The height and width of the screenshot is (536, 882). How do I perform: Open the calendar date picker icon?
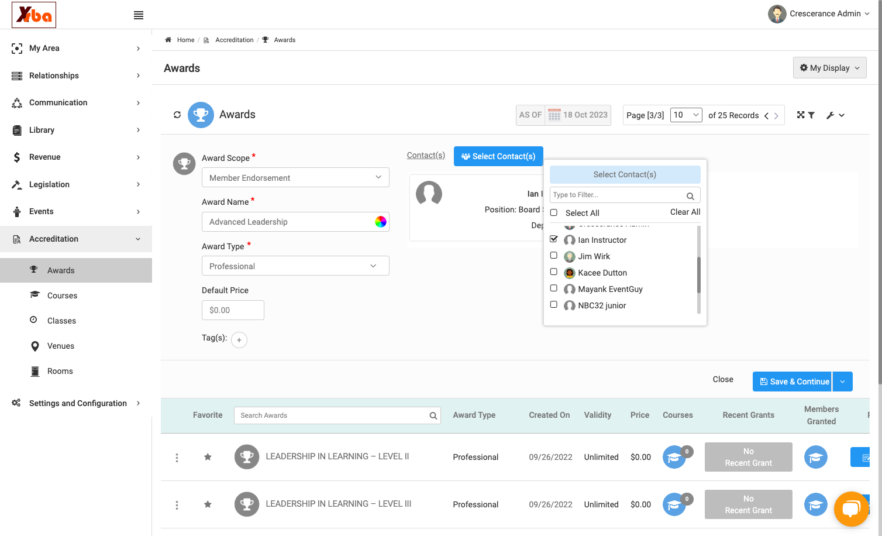tap(554, 115)
